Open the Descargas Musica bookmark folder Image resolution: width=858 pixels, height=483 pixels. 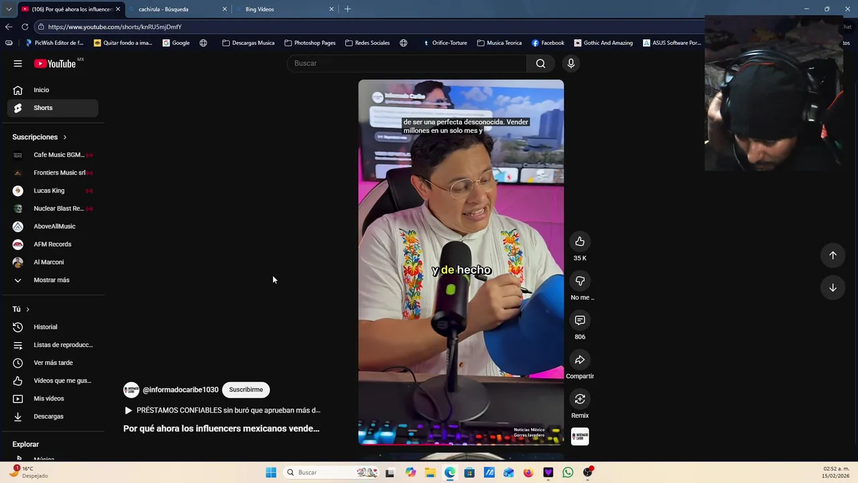click(249, 43)
